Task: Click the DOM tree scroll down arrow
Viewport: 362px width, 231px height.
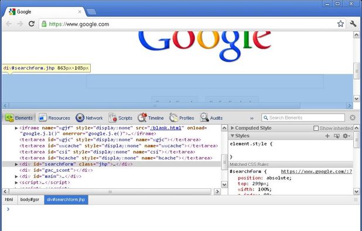Action: 224,185
